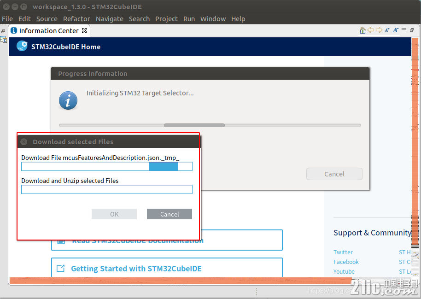Open the Refactor menu
Viewport: 421px width, 299px height.
(x=76, y=19)
